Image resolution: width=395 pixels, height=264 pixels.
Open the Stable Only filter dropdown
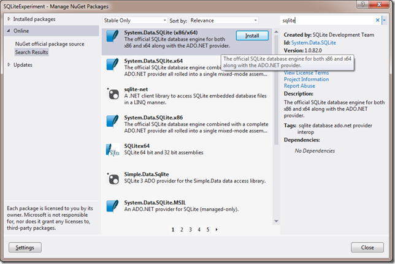click(135, 20)
